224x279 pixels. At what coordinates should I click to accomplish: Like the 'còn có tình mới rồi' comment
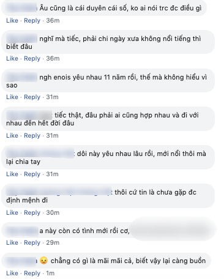pos(12,243)
